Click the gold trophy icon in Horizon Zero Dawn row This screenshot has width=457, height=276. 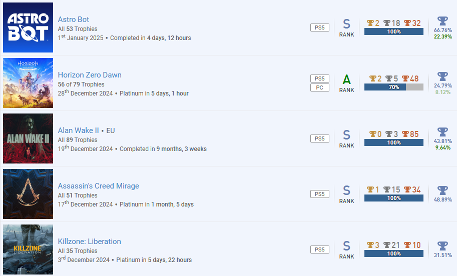pyautogui.click(x=373, y=78)
